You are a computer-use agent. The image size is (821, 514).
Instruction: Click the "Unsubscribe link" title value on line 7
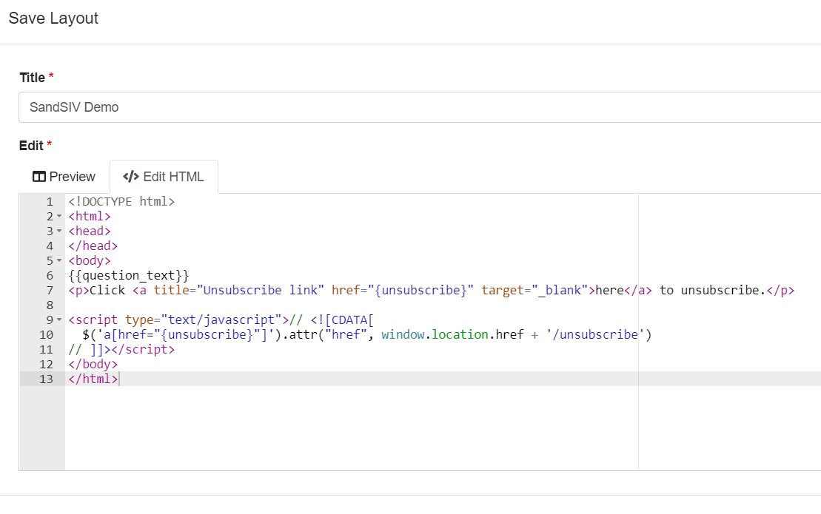coord(261,290)
